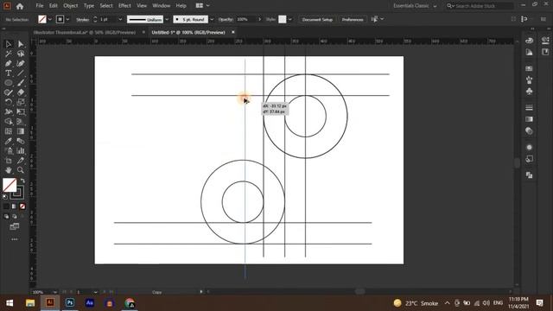553x311 pixels.
Task: Select the Shape Builder tool
Action: pos(9,122)
